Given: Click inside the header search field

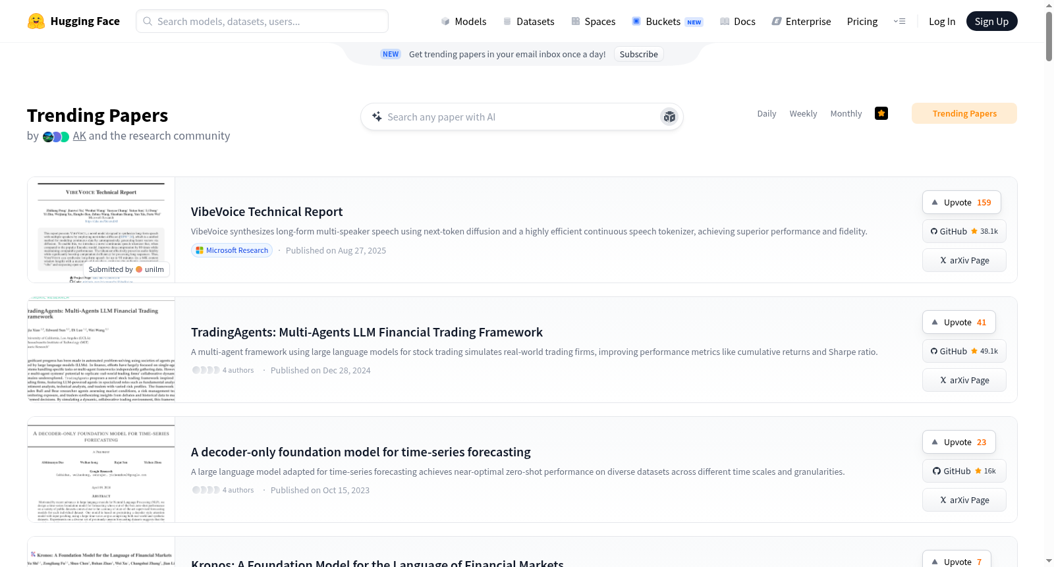Looking at the screenshot, I should click(x=262, y=21).
